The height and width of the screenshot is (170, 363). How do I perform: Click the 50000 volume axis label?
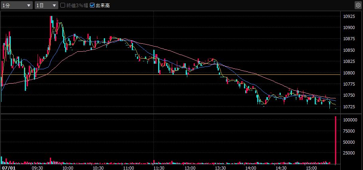(x=349, y=142)
